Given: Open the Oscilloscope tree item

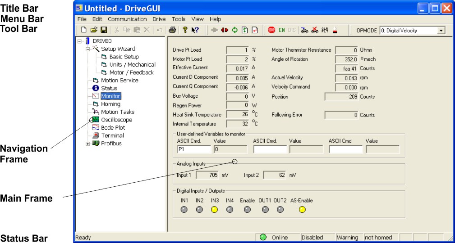Looking at the screenshot, I should (x=116, y=120).
